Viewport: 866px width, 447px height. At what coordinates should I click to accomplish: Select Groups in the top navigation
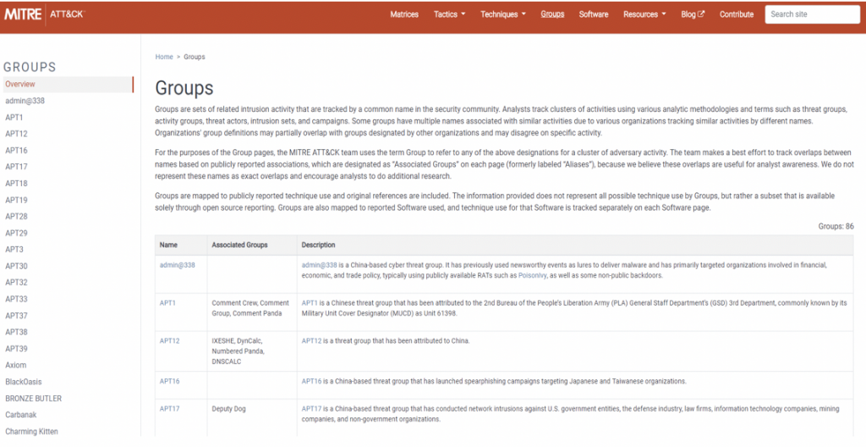tap(552, 14)
